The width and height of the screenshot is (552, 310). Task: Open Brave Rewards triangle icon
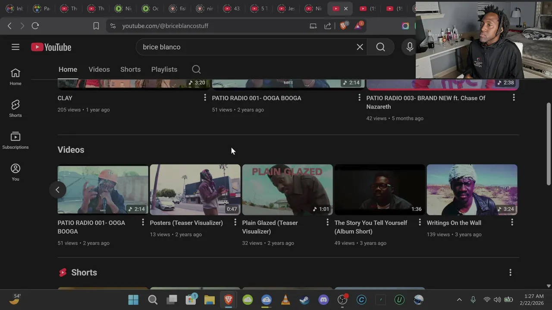358,26
